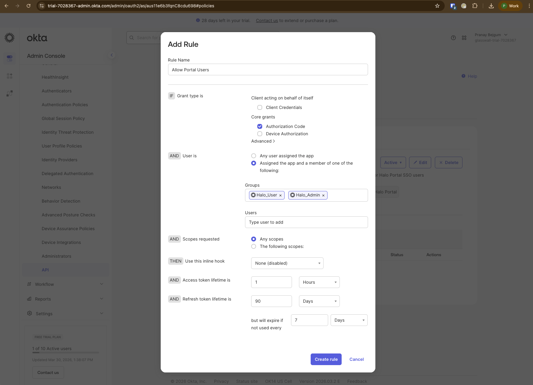The image size is (533, 385).
Task: Click the Users type-to-add field
Action: [x=306, y=222]
